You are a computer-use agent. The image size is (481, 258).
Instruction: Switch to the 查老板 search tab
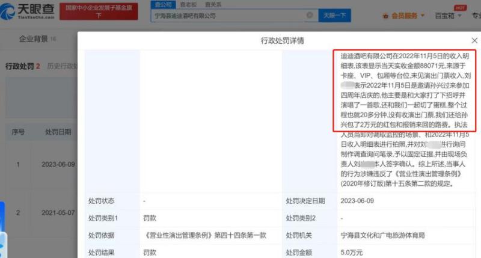click(x=188, y=4)
